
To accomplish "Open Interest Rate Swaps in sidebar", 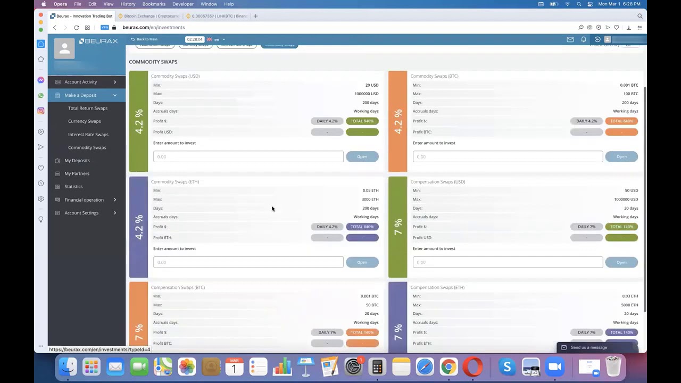I will [88, 135].
